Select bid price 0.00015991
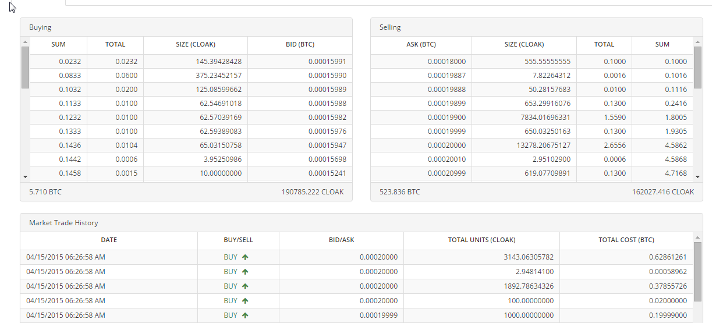 pos(327,61)
